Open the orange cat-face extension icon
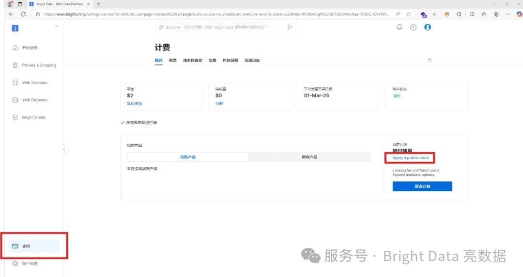Image resolution: width=523 pixels, height=277 pixels. (447, 14)
